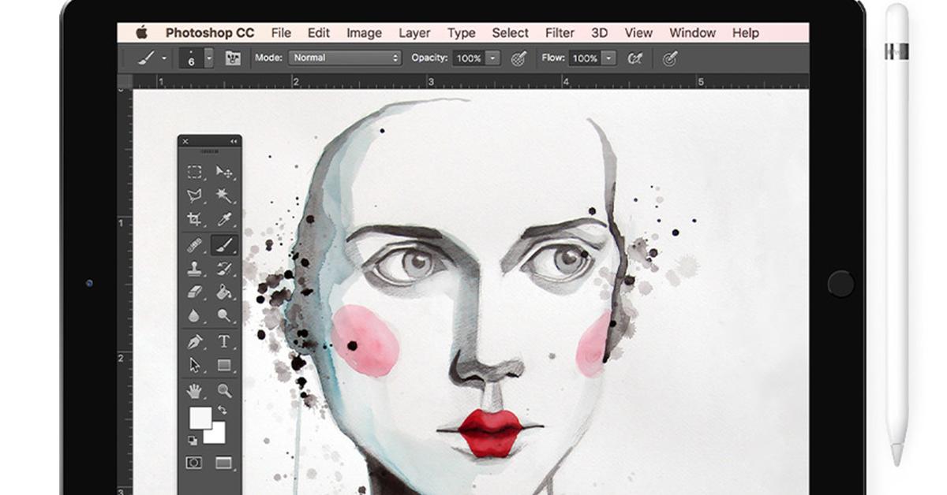The height and width of the screenshot is (495, 947).
Task: Open the File menu
Action: click(x=281, y=33)
